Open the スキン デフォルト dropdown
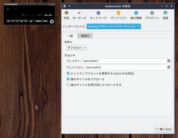This screenshot has width=178, height=138. 77,47
